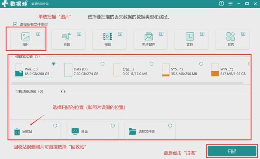The image size is (260, 159).
Task: Click the Data D: drive icon
Action: point(68,70)
